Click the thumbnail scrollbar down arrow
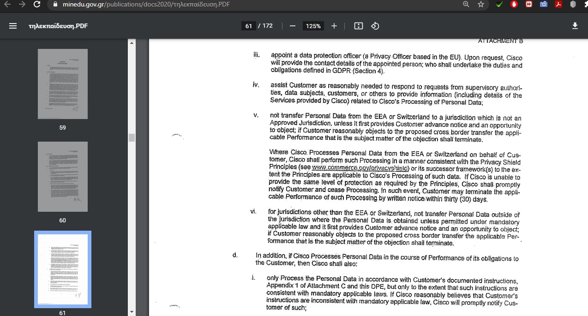Viewport: 588px width, 316px height. click(x=132, y=312)
